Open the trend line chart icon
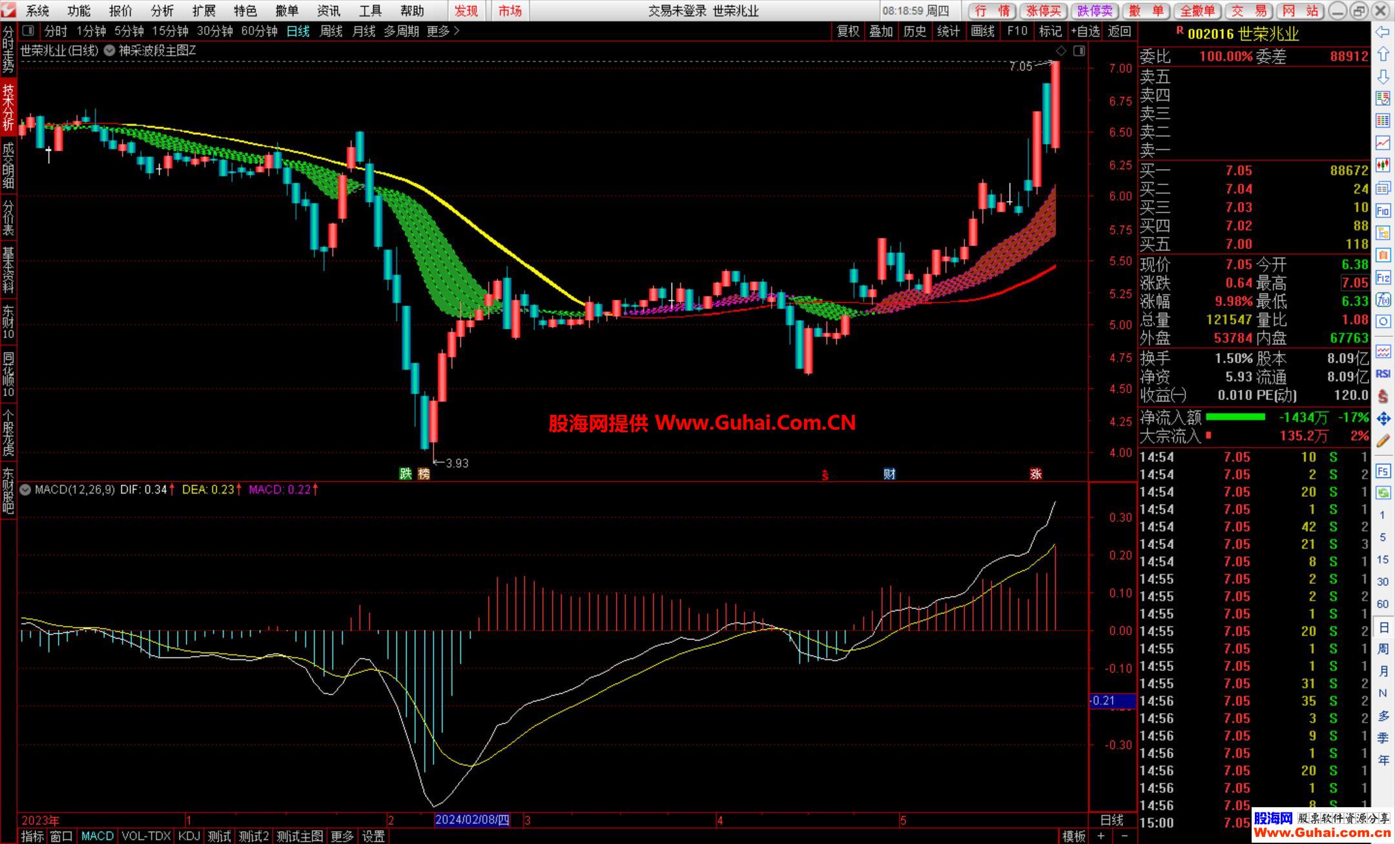 (1383, 143)
